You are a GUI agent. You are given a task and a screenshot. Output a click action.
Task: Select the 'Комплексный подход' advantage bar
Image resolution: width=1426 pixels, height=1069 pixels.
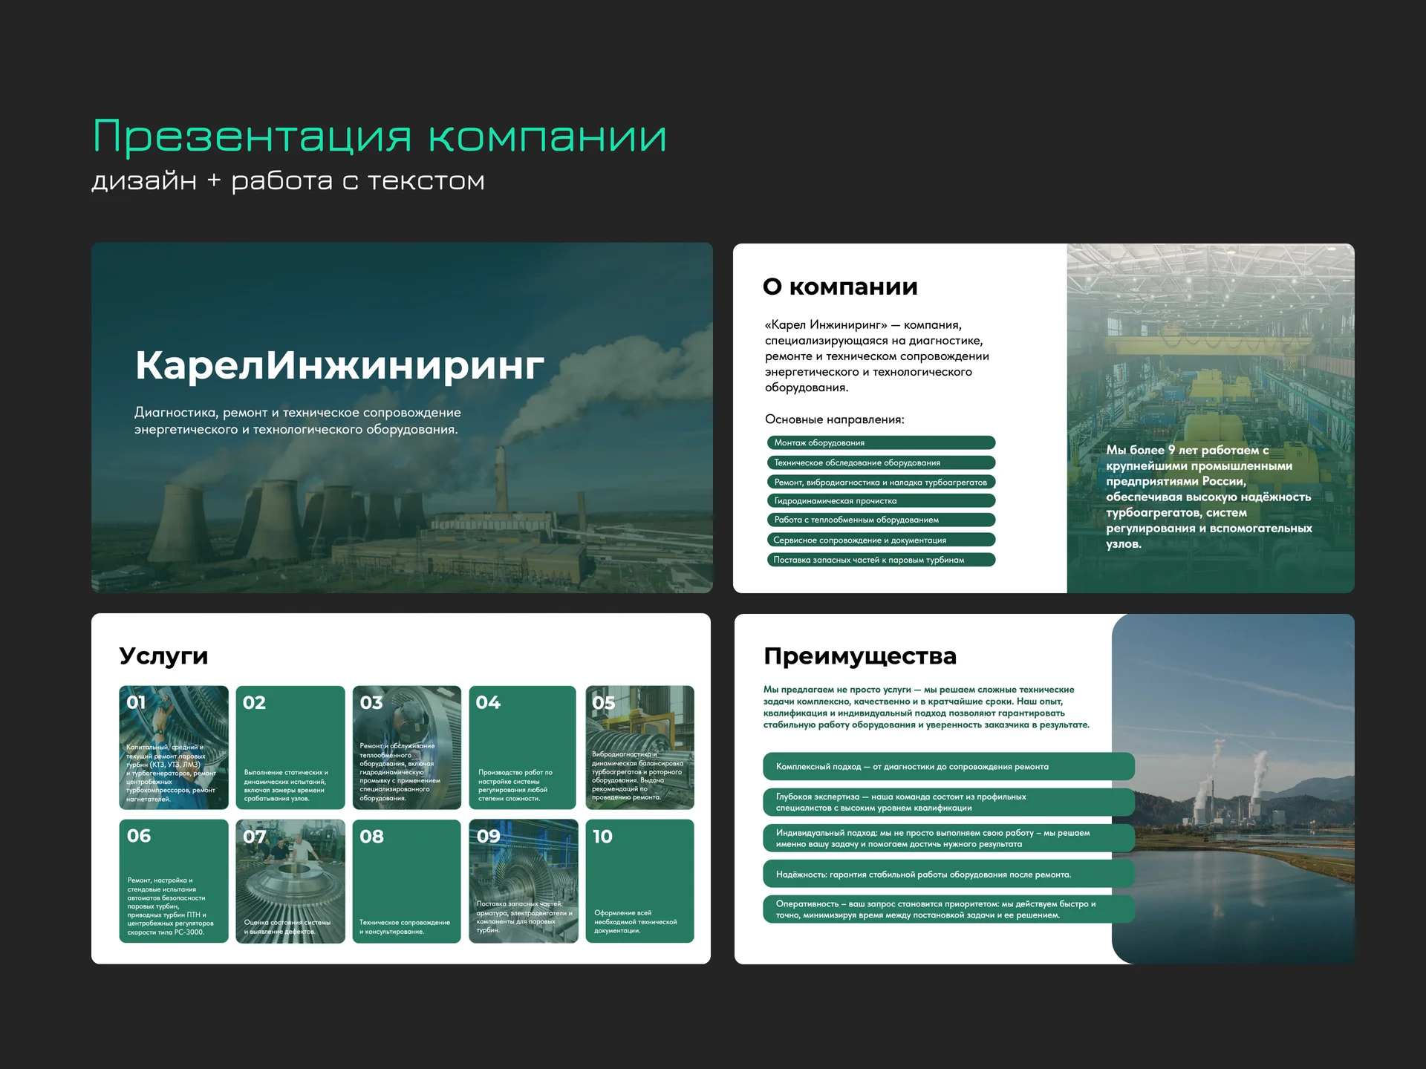point(948,767)
